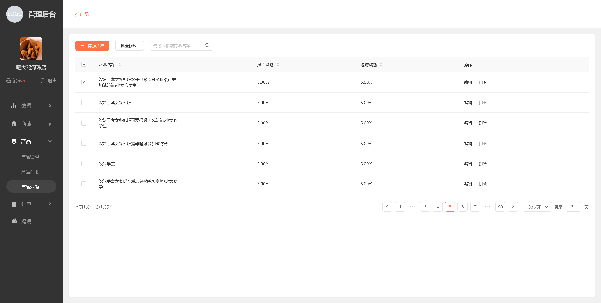Collapse the 产品 menu chevron

(50, 141)
